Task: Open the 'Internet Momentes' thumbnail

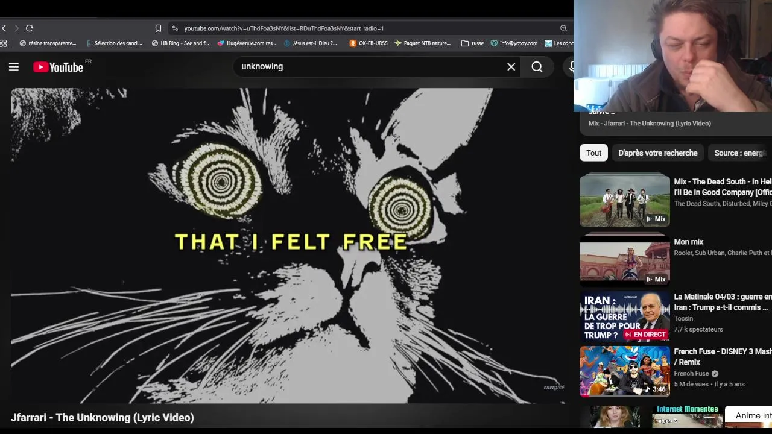Action: [686, 416]
